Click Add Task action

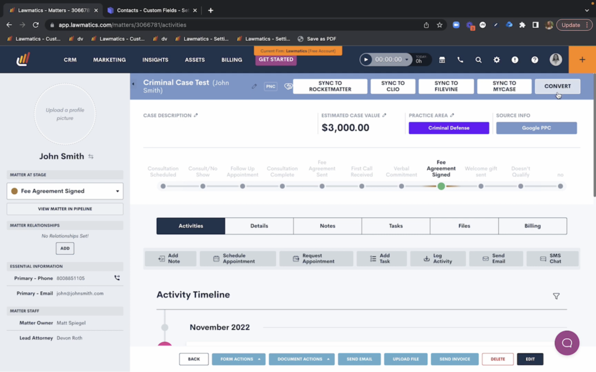(381, 259)
